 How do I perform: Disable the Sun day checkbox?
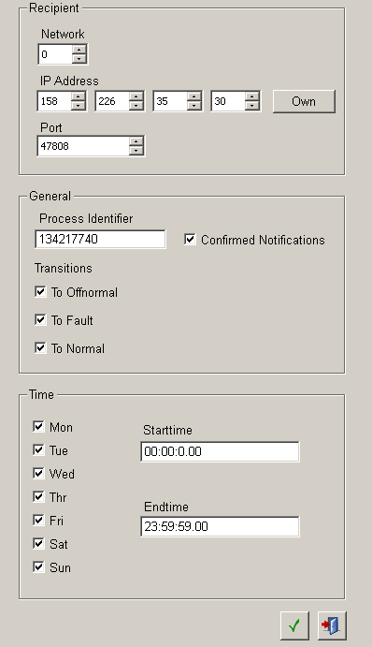pos(38,566)
